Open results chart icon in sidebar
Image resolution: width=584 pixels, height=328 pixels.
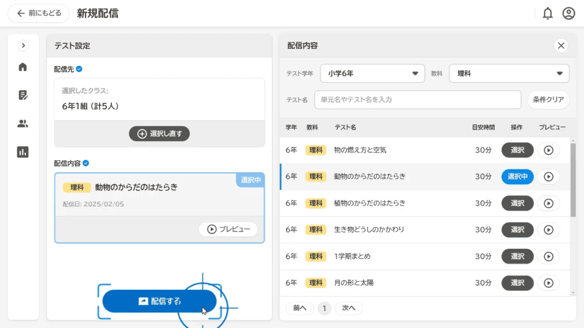tap(23, 152)
